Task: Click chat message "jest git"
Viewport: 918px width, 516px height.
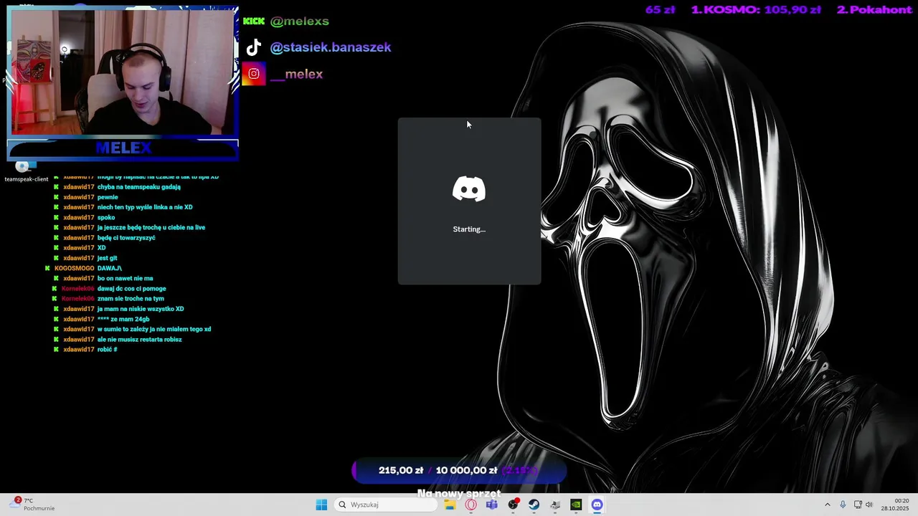Action: point(108,258)
